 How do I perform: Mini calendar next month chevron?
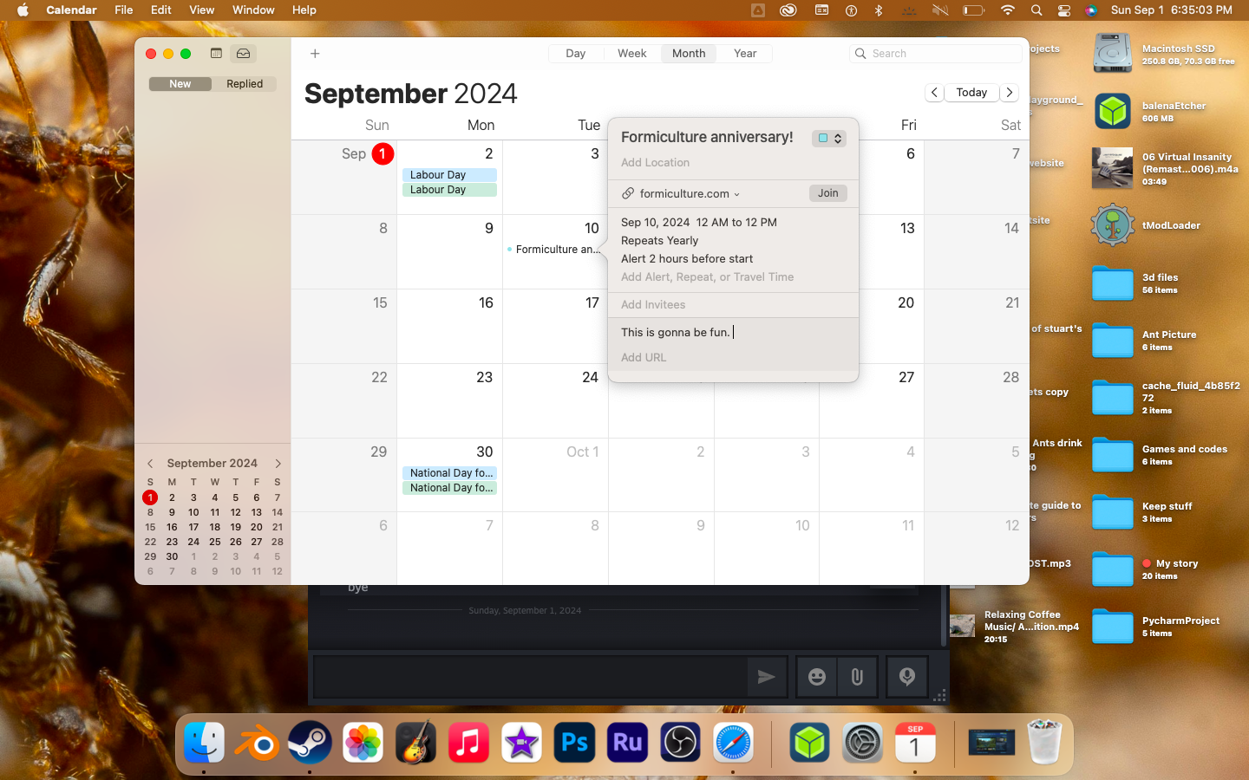click(278, 464)
